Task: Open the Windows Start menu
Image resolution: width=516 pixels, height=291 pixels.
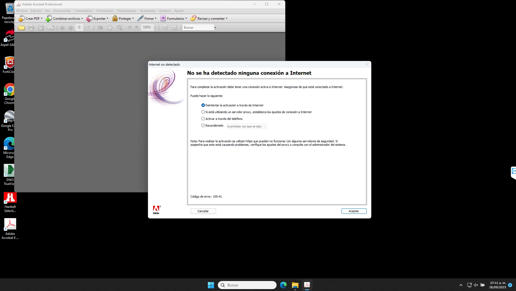Action: 211,285
